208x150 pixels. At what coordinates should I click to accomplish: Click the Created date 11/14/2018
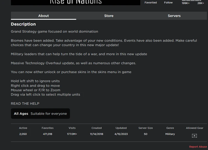96,134
